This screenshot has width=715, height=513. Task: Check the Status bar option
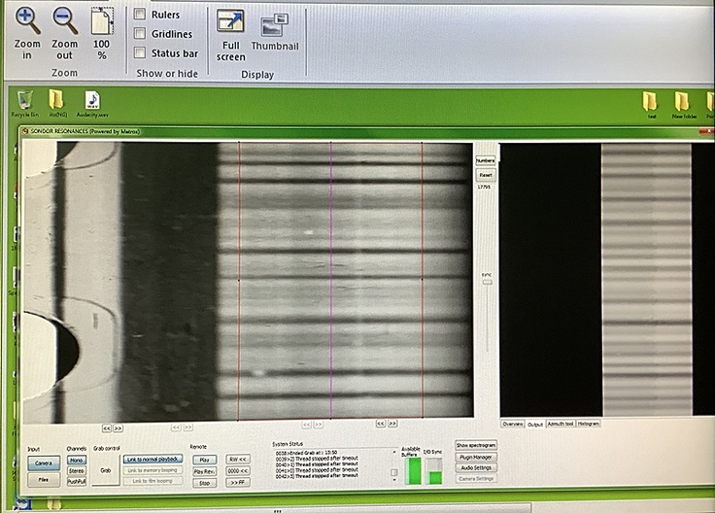click(140, 52)
